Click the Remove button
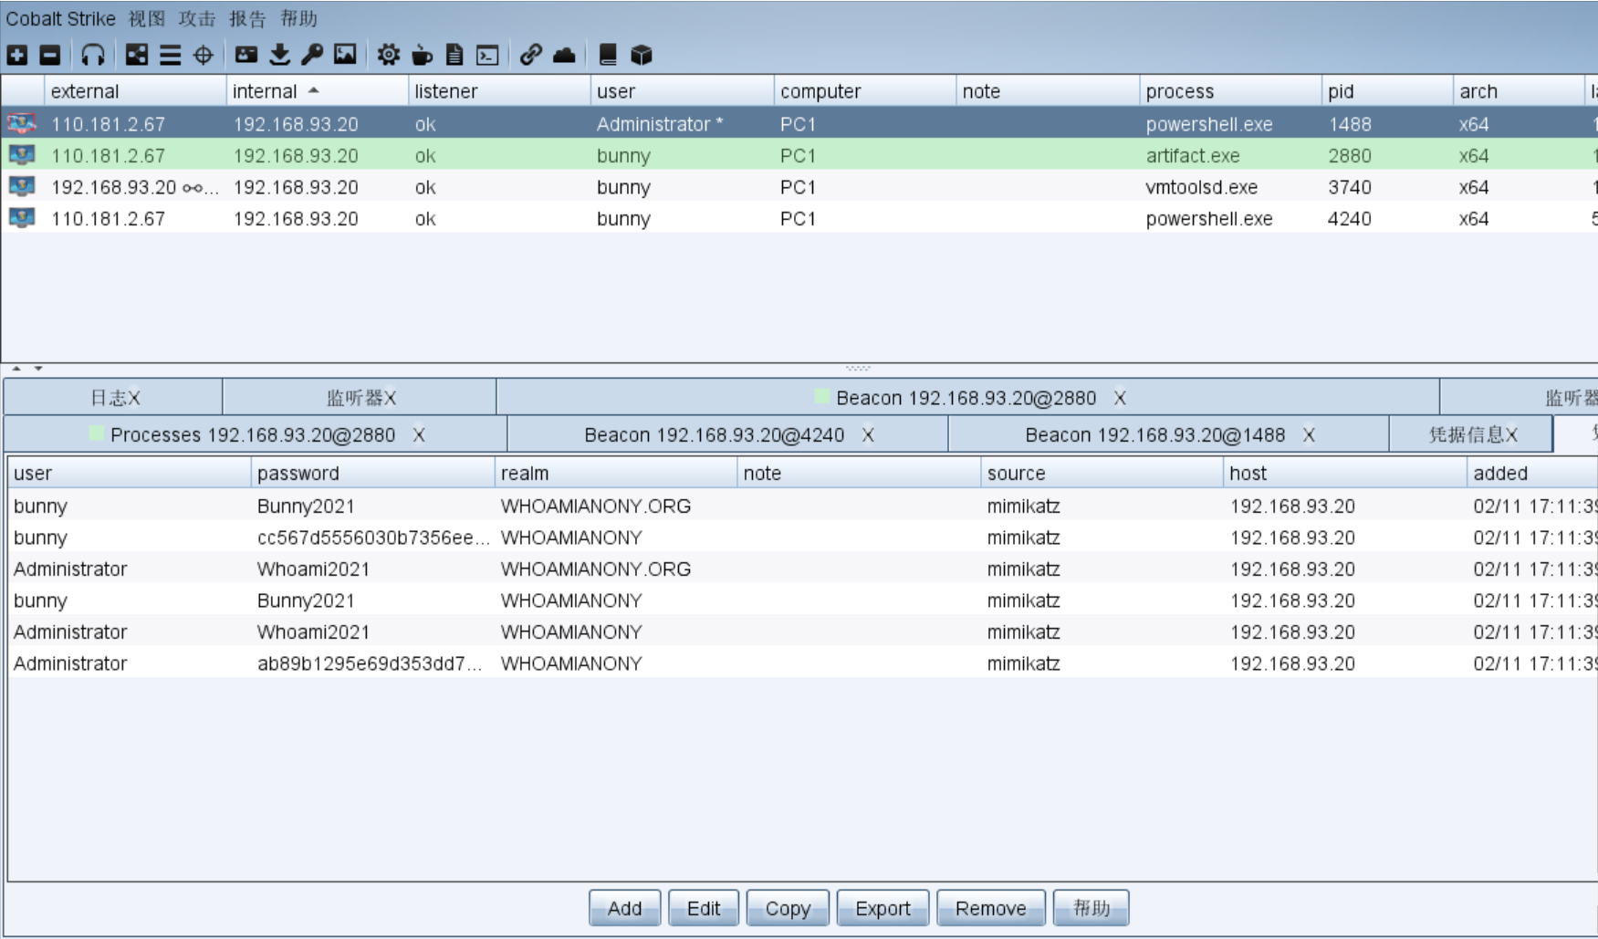Screen dimensions: 1598x939 [x=990, y=908]
